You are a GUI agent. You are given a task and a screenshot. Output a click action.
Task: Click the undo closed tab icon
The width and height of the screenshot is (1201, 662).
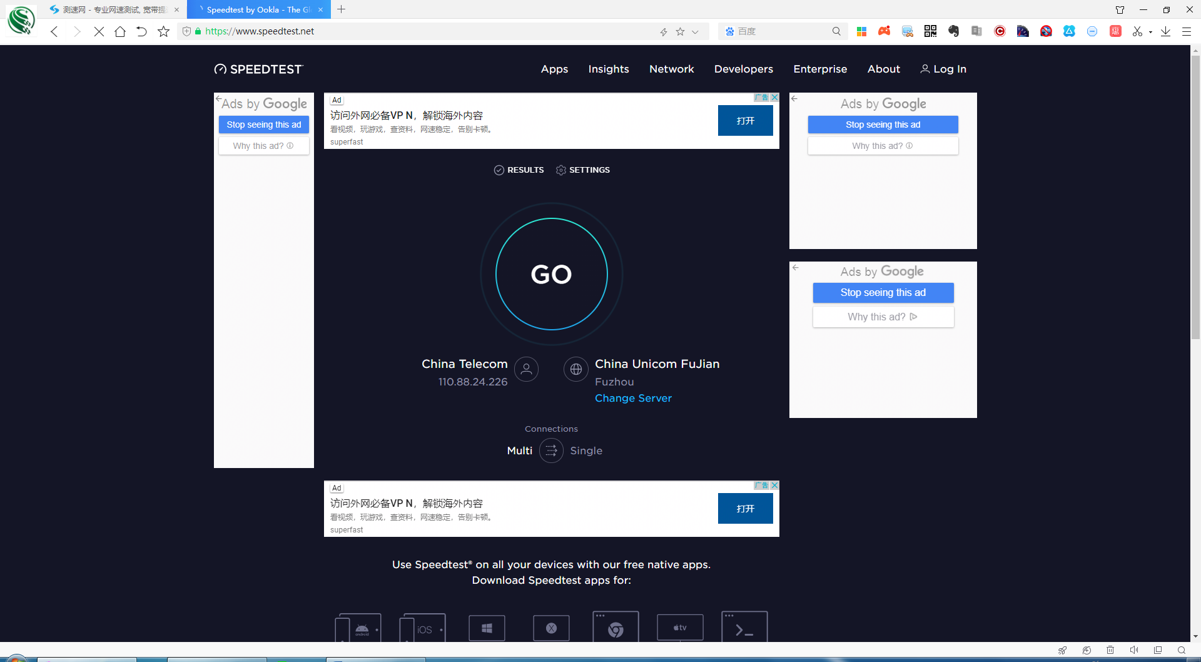click(141, 31)
